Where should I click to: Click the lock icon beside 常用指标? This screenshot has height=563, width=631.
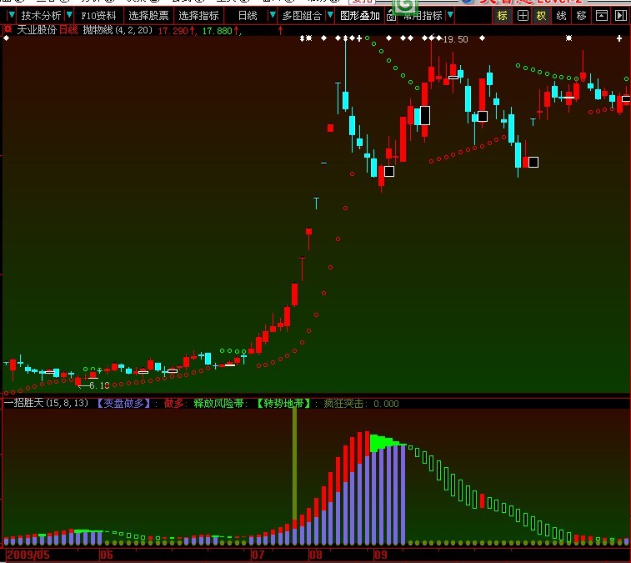coord(391,16)
